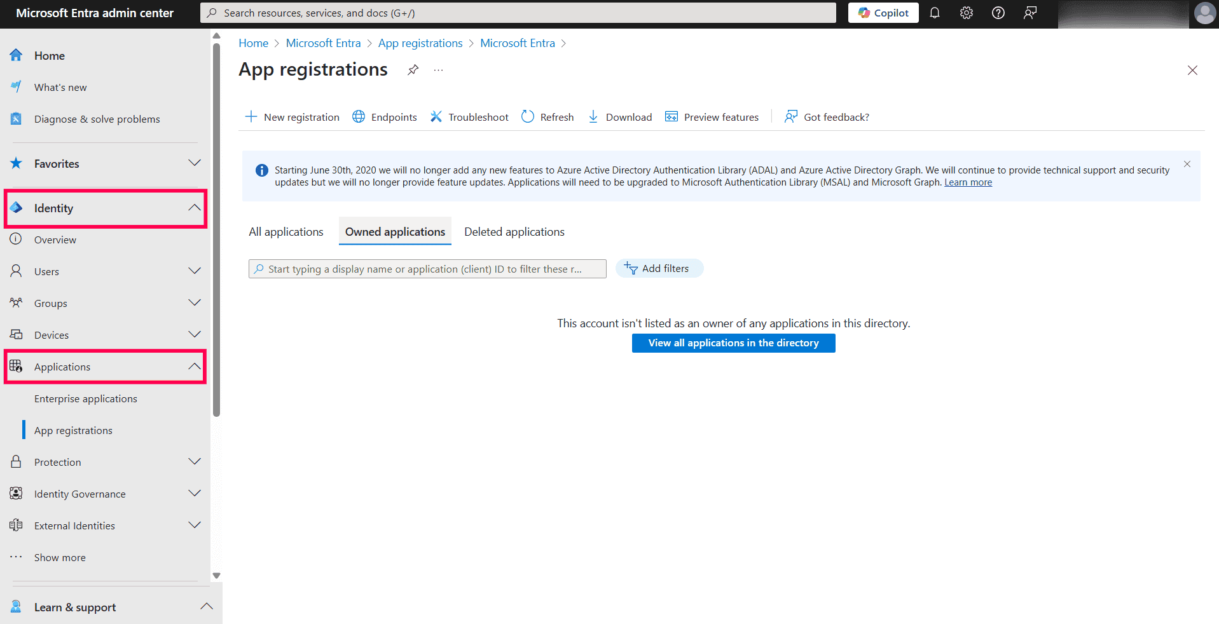Click the search resources box at top
The image size is (1219, 624).
(x=518, y=13)
